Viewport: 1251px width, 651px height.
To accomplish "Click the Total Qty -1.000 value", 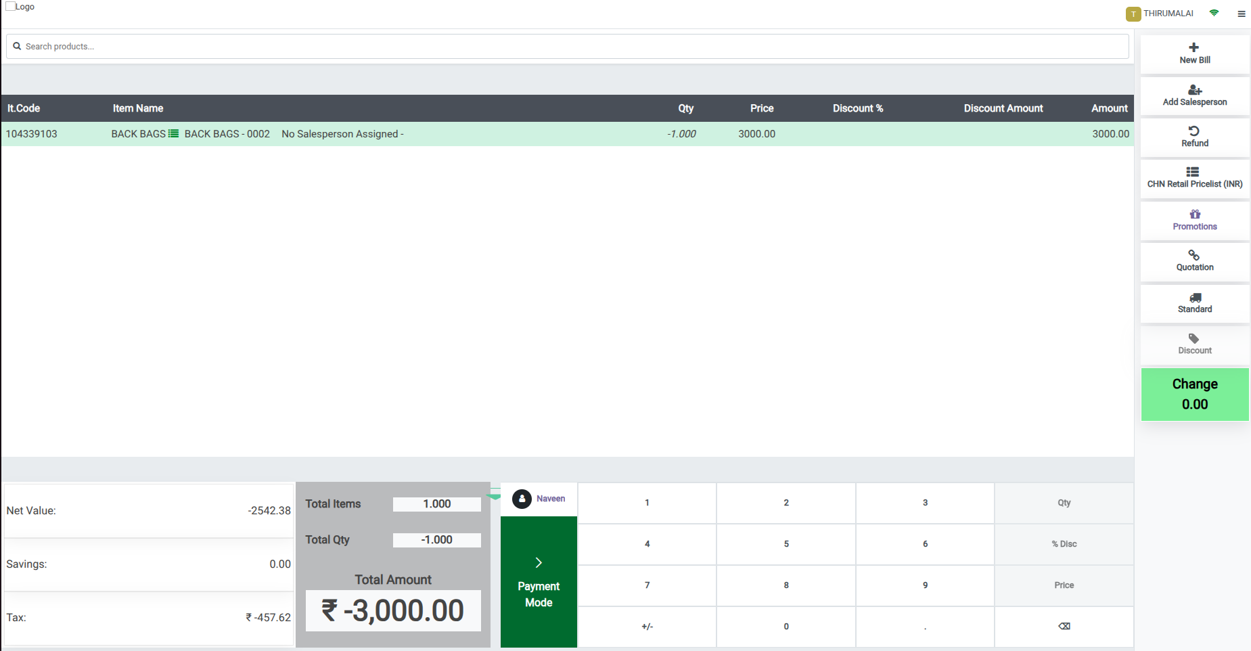I will (437, 540).
